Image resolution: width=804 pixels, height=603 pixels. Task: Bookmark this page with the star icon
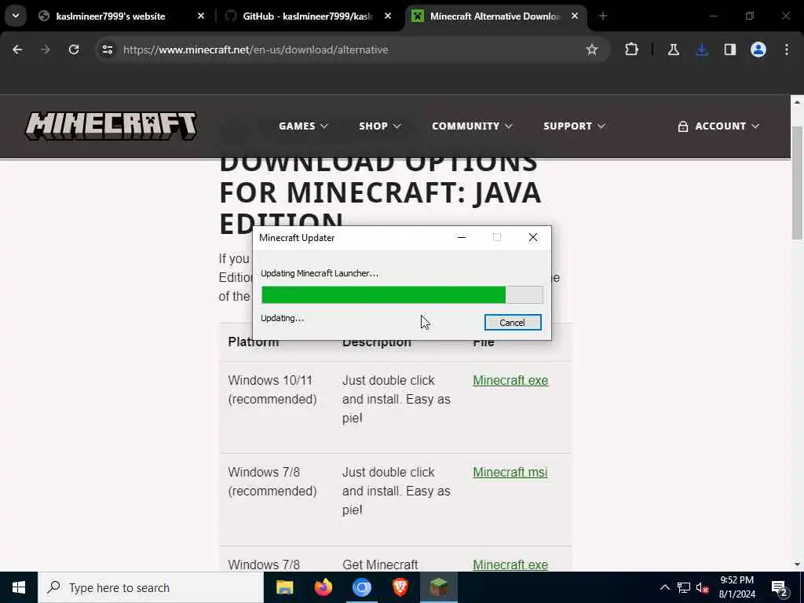pyautogui.click(x=592, y=49)
